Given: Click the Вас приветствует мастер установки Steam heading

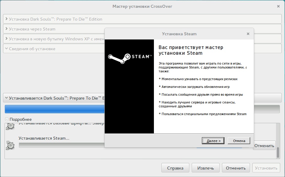Looking at the screenshot, I should coord(191,50).
